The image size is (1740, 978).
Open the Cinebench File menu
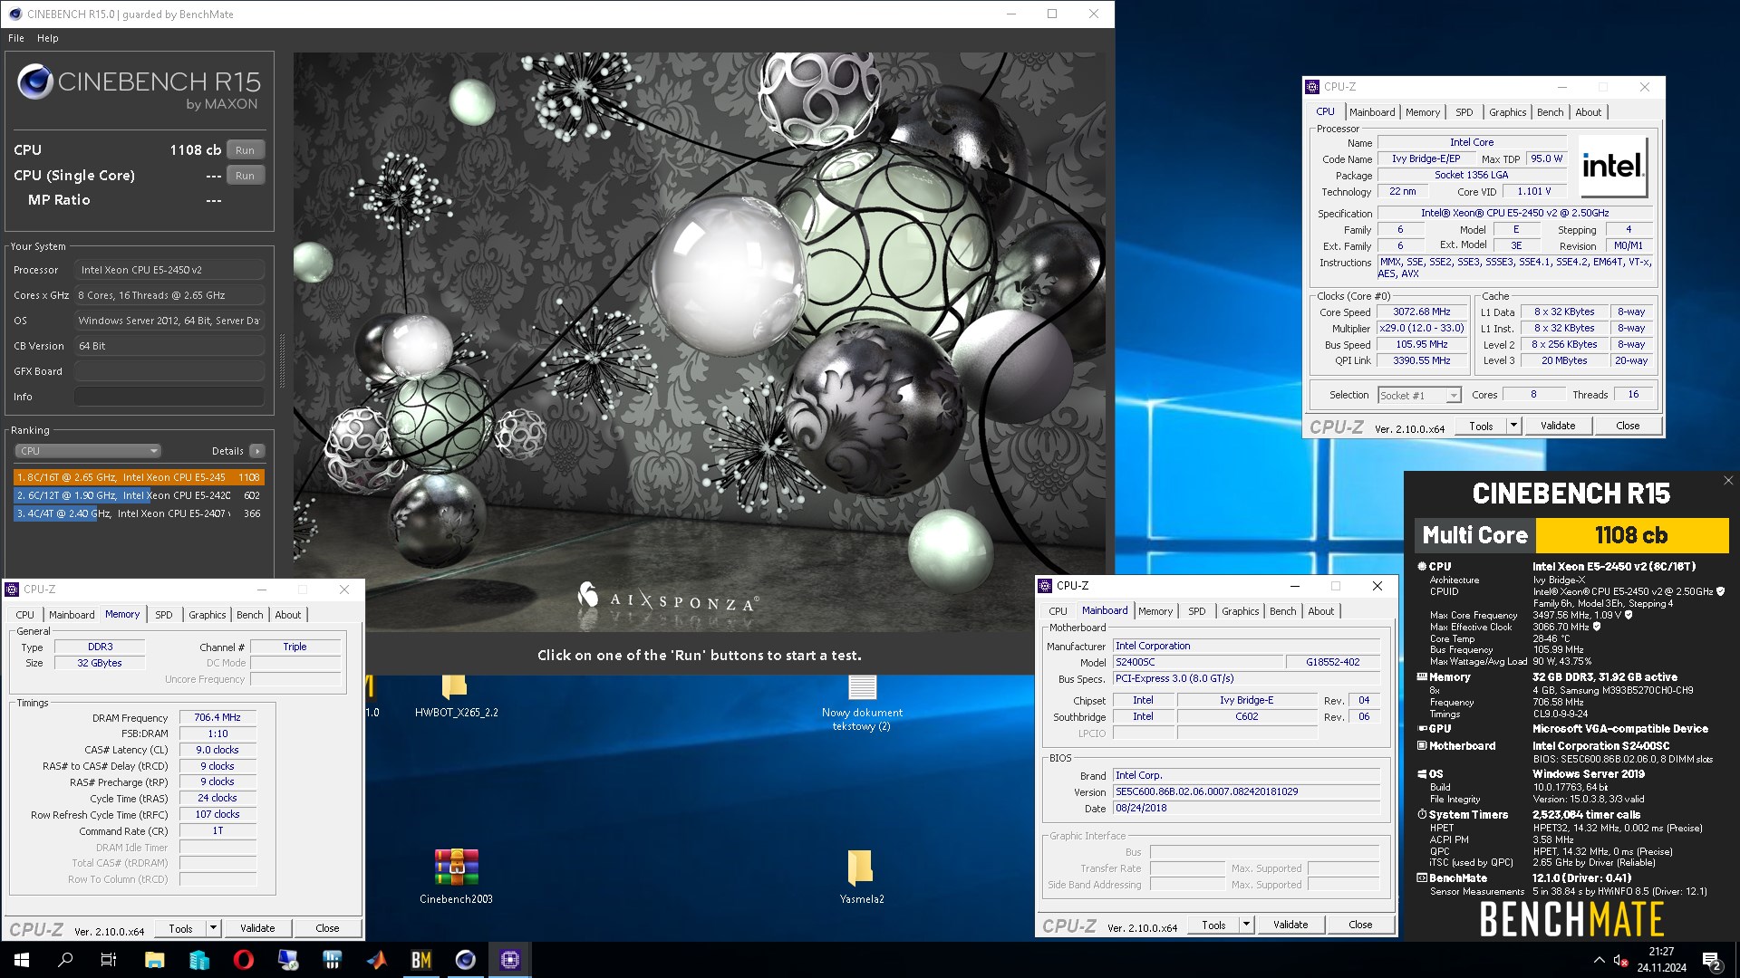coord(16,38)
